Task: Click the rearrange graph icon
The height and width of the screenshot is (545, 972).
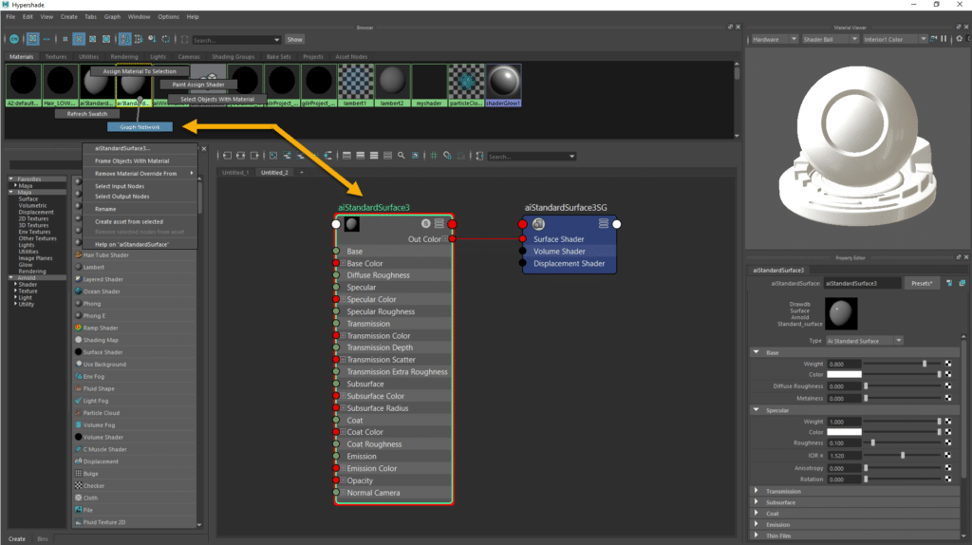Action: pyautogui.click(x=327, y=156)
